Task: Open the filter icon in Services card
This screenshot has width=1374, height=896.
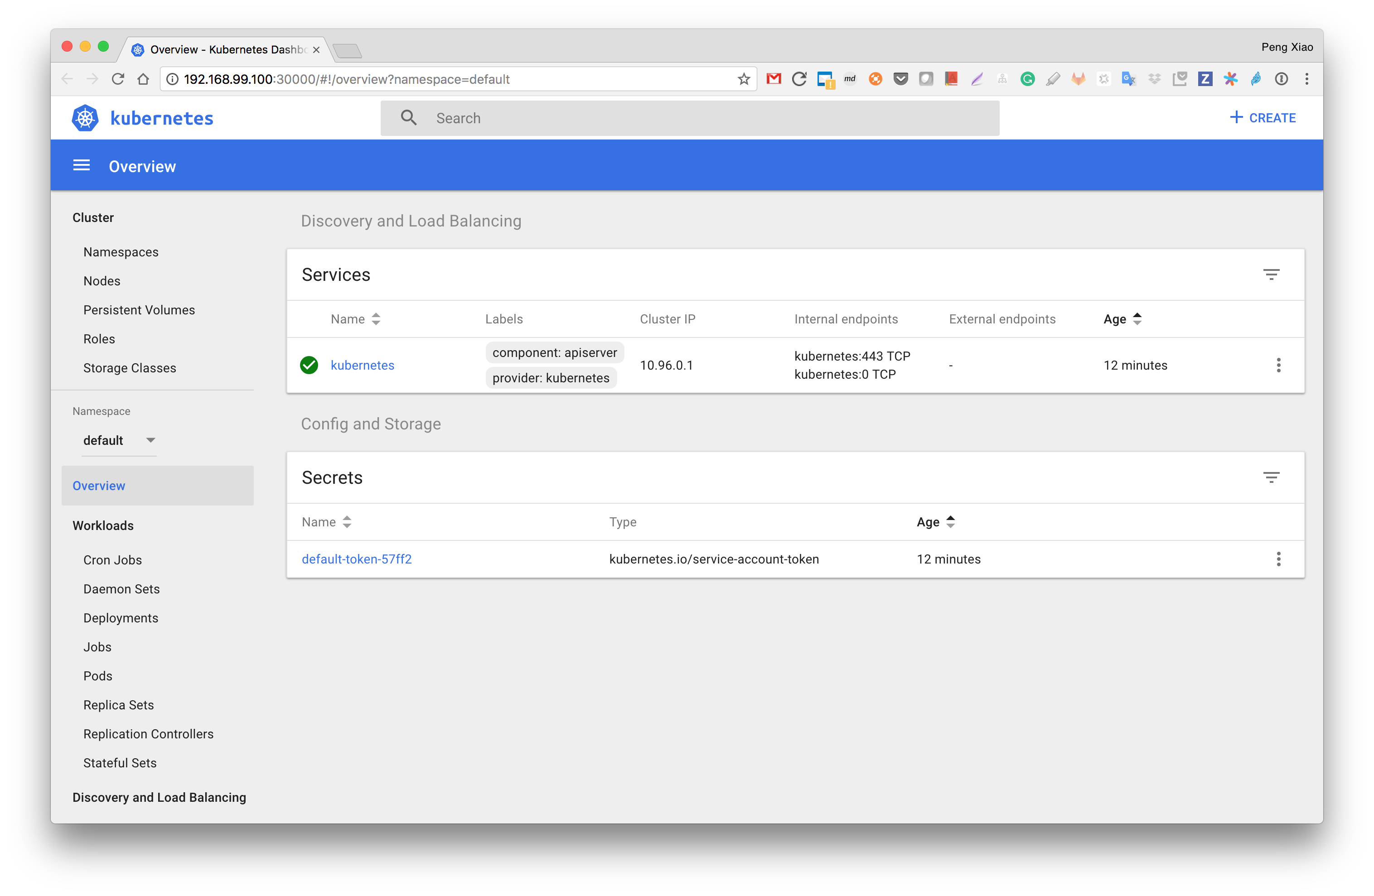Action: pyautogui.click(x=1271, y=275)
